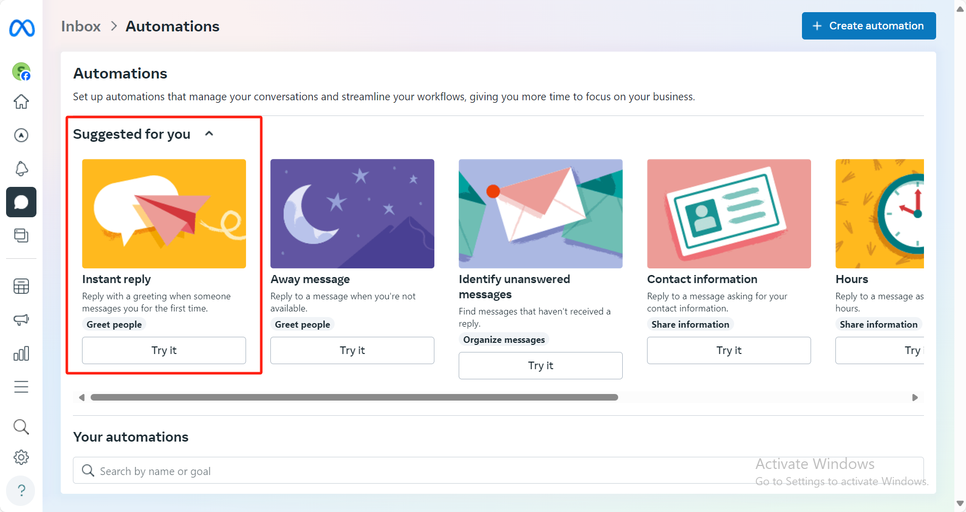The image size is (966, 512).
Task: Open the Search tool in sidebar
Action: 21,426
